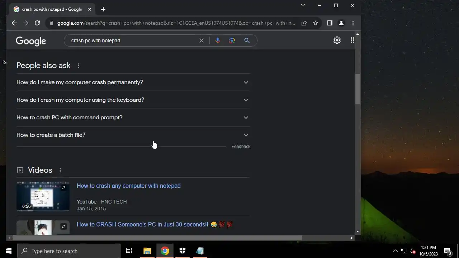Screen dimensions: 459x258
Task: Preview expand icon on the 0:56 thumbnail
Action: [x=63, y=188]
